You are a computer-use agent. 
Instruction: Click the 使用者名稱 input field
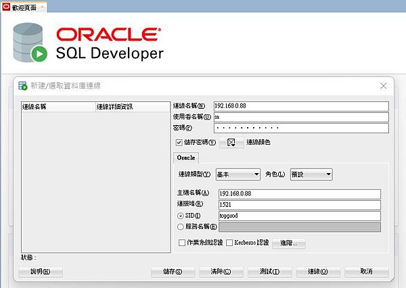[301, 117]
